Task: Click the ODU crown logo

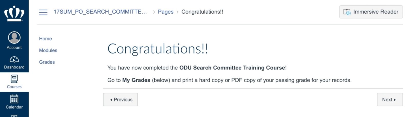Action: [x=14, y=13]
